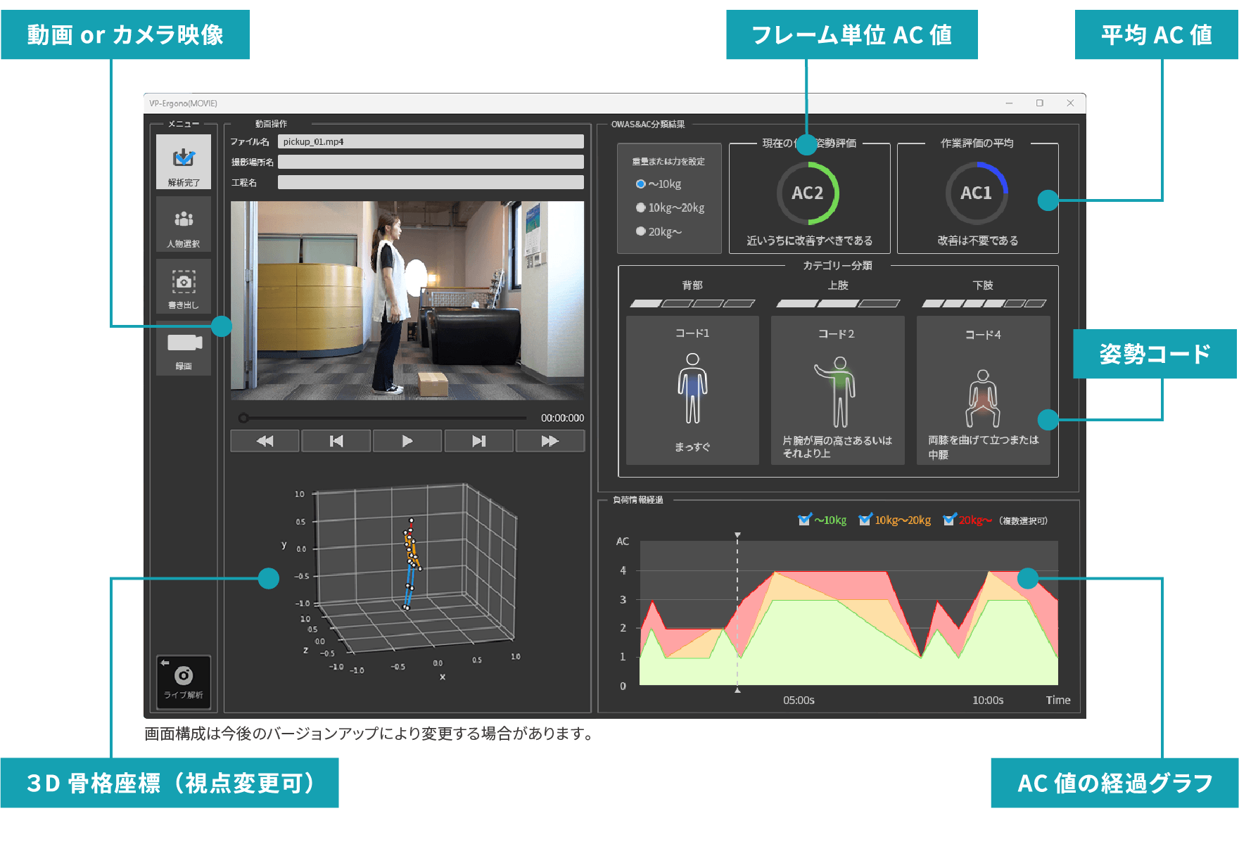The height and width of the screenshot is (844, 1239).
Task: Play the pickup_01.mp4 video
Action: coord(407,441)
